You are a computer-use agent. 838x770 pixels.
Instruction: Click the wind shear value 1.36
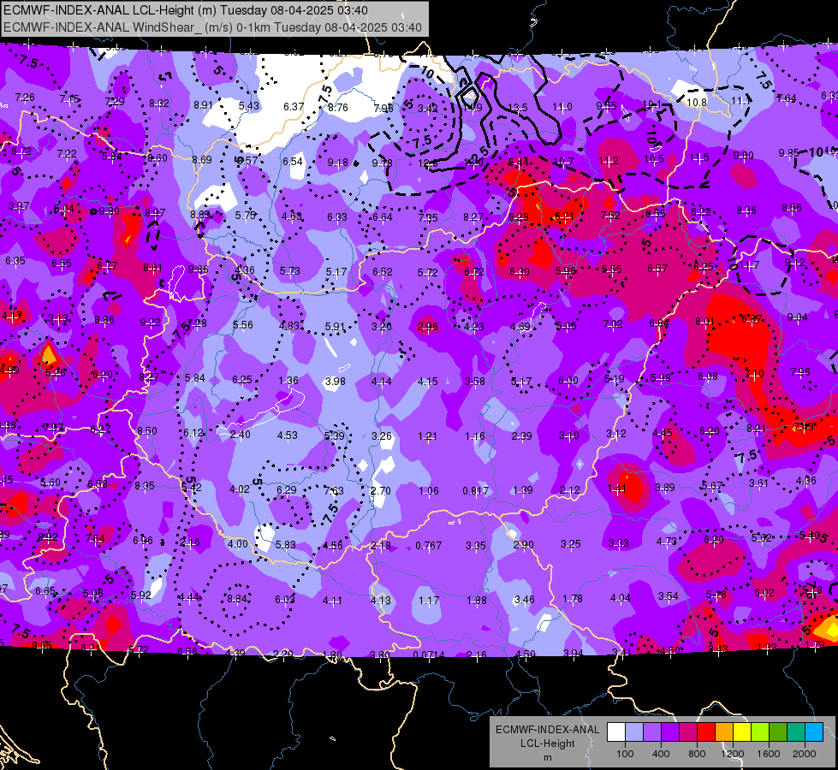[288, 381]
